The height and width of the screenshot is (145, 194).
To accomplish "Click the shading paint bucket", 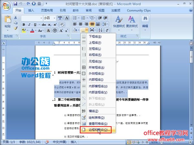I will tap(75, 30).
